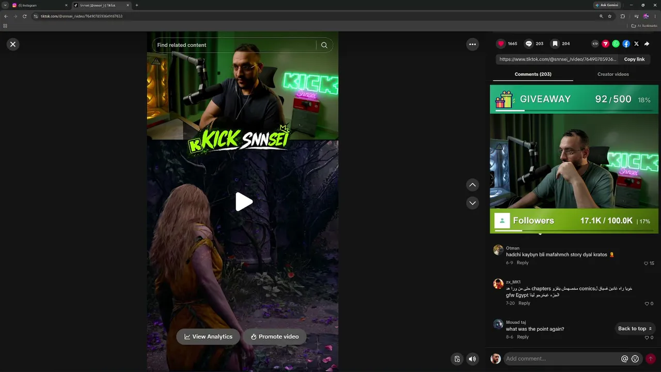The width and height of the screenshot is (661, 372).
Task: Reply to Otman's comment
Action: click(523, 263)
